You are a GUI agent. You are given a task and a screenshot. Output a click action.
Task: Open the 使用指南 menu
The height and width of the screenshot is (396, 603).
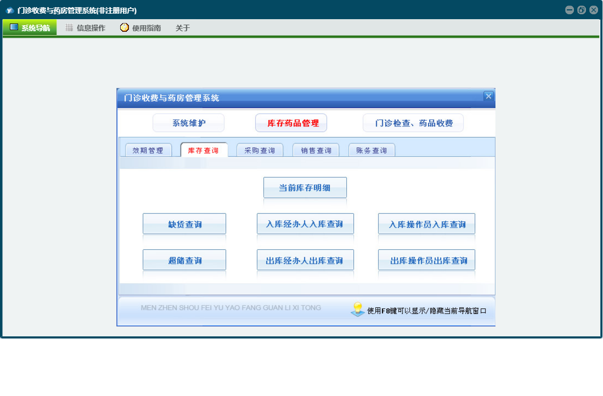[x=141, y=27]
